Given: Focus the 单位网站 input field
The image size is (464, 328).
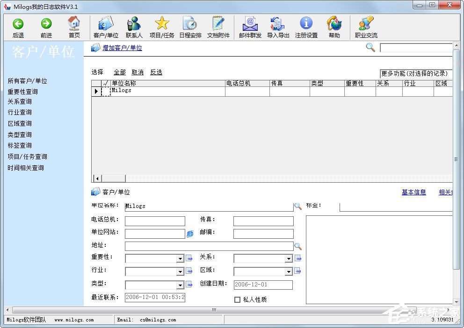Looking at the screenshot, I should click(x=155, y=234).
